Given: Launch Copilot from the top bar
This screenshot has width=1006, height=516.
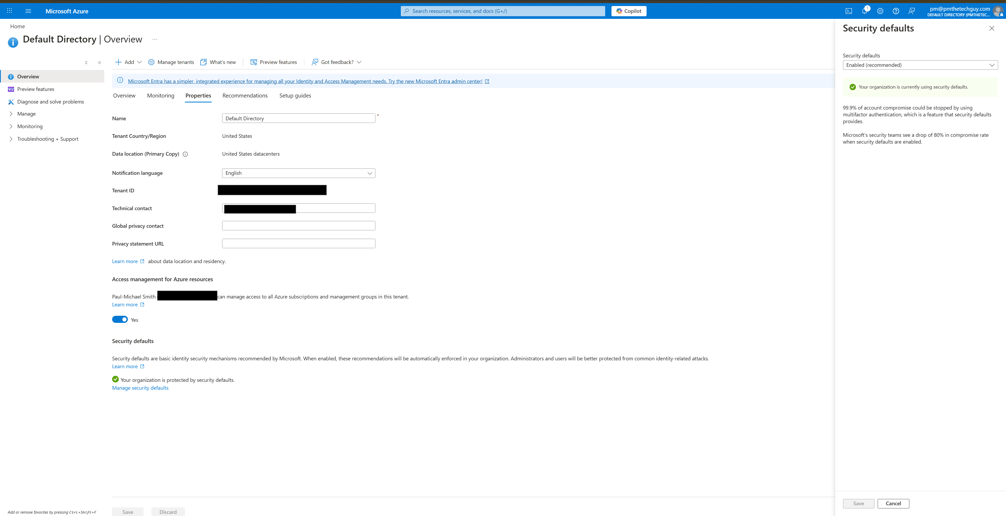Looking at the screenshot, I should (x=629, y=11).
